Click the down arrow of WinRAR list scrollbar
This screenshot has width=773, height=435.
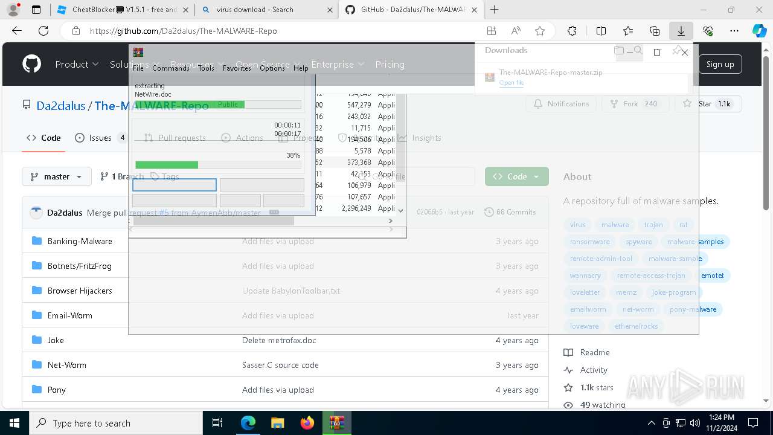coord(400,210)
